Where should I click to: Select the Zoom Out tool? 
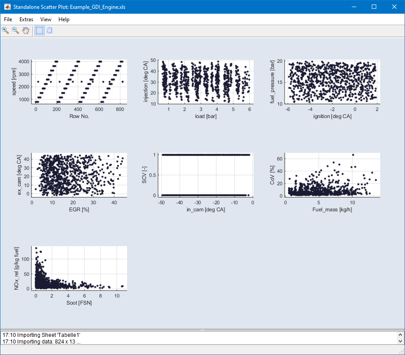[15, 31]
